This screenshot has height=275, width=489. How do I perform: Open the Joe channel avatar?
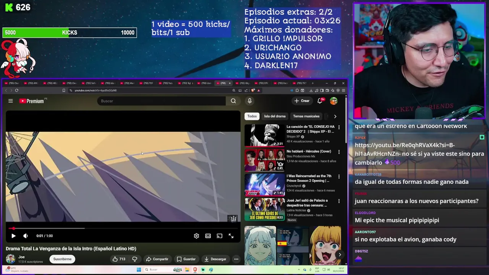(10, 259)
